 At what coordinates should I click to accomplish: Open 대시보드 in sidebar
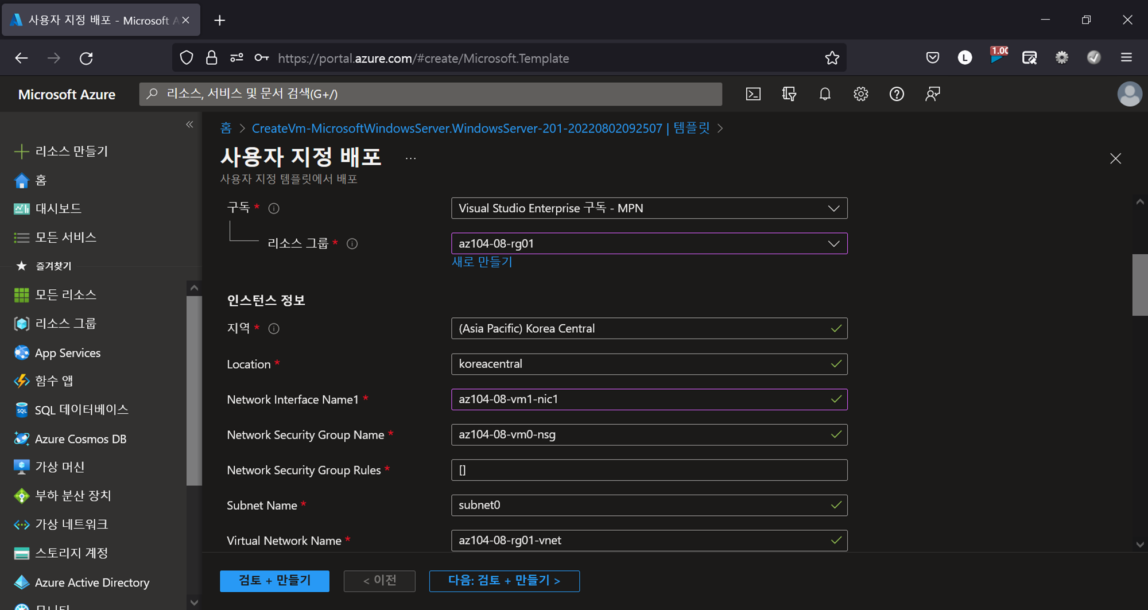[x=58, y=209]
